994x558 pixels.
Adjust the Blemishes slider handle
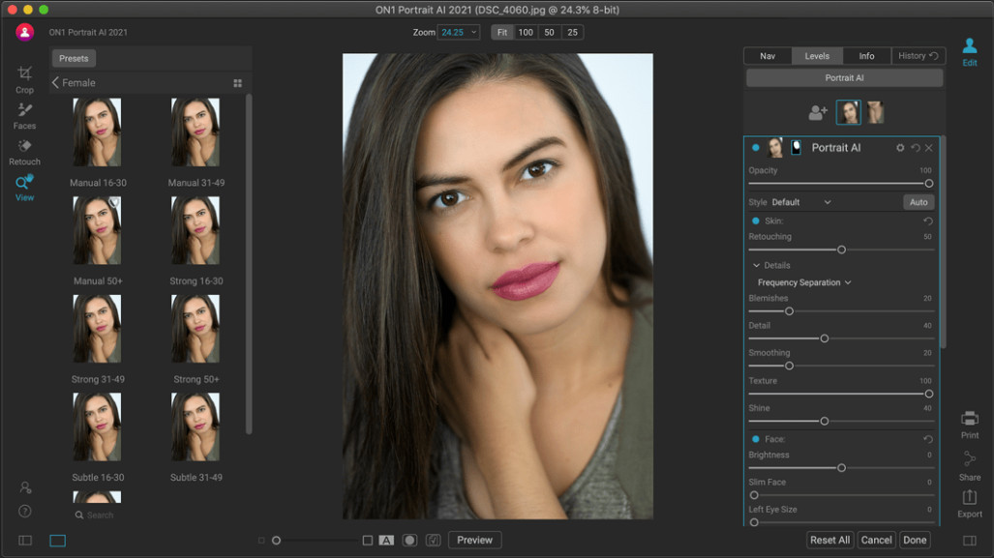coord(789,311)
